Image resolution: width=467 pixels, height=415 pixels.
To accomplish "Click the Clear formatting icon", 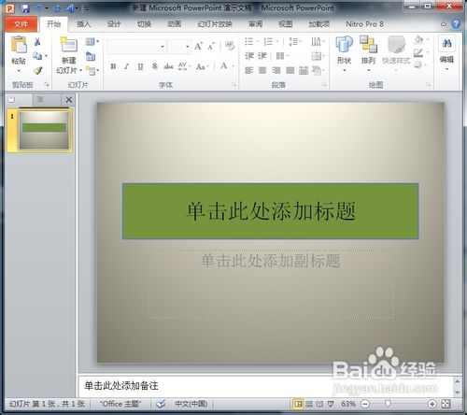I will 230,46.
